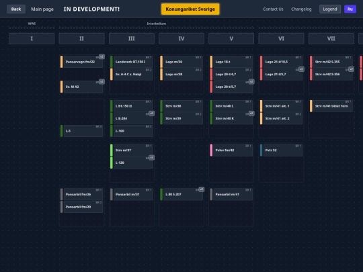Click the v2 badge on Lago 21-t/5,7
The width and height of the screenshot is (363, 272).
click(301, 69)
